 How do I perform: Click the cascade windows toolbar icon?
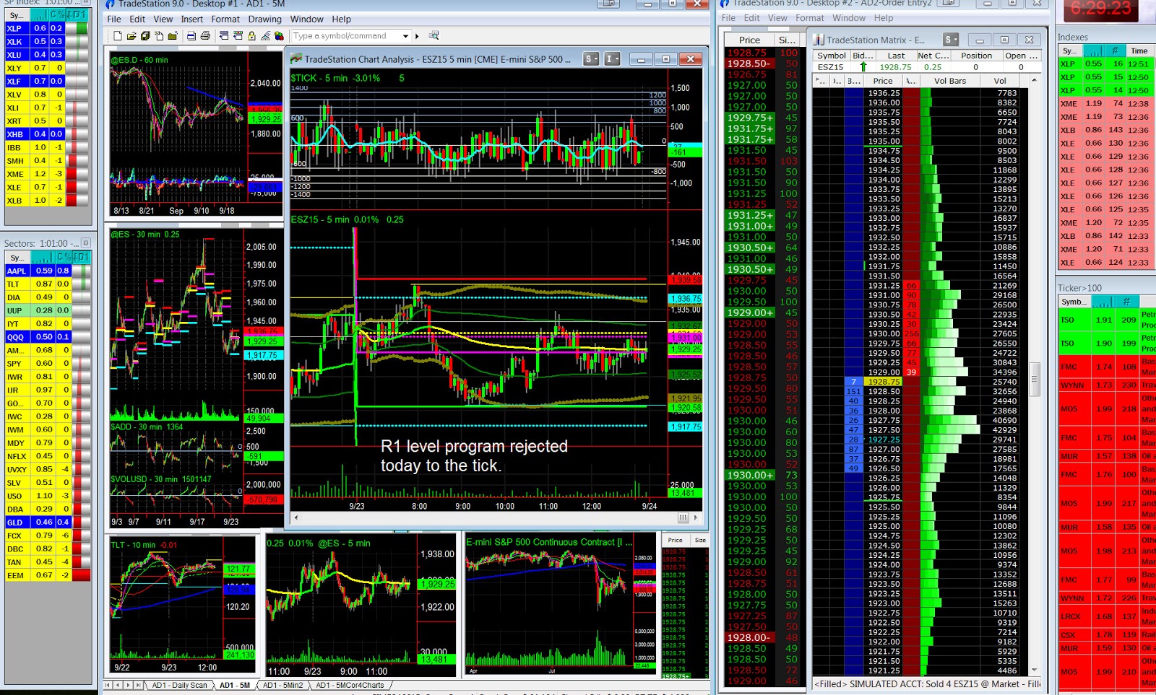[x=224, y=35]
